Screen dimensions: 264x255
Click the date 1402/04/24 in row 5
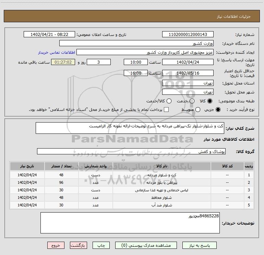[27, 205]
